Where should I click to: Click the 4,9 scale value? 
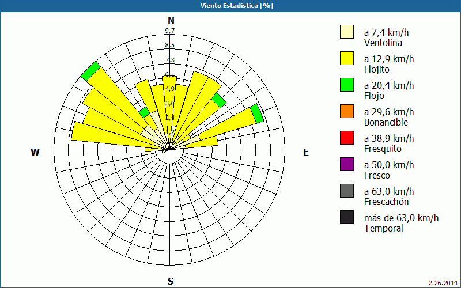[170, 89]
